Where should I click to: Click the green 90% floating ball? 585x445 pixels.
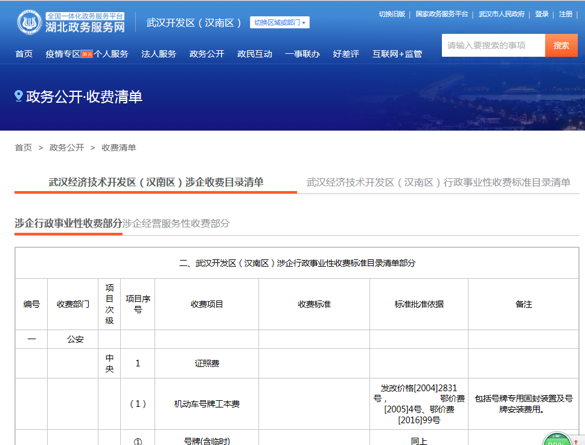coord(556,440)
